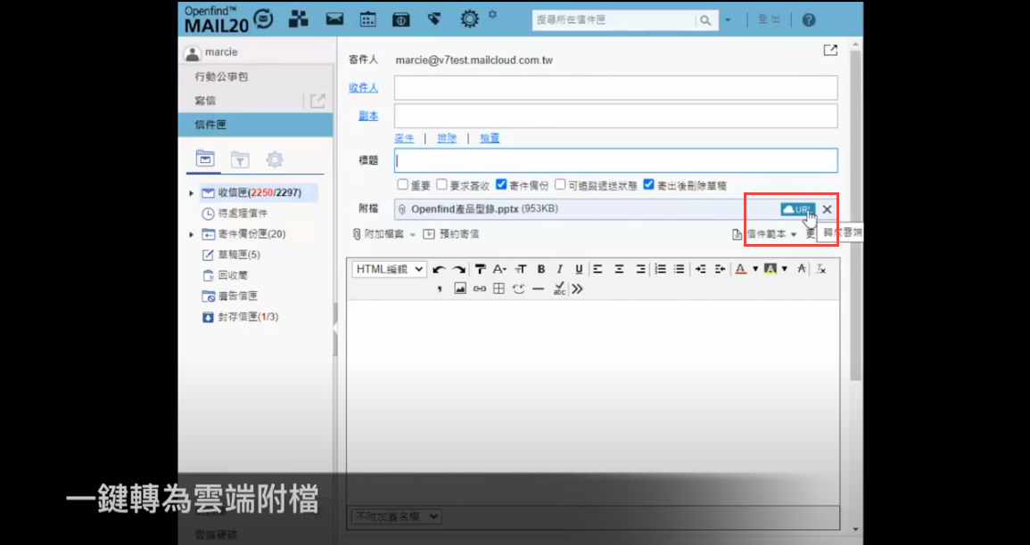Screen dimensions: 1030x545
Task: Uncheck the 寄出後刪除草稿 checkbox
Action: (x=649, y=185)
